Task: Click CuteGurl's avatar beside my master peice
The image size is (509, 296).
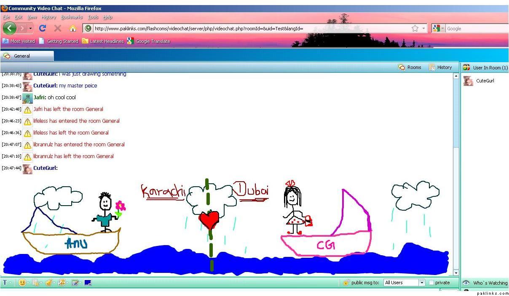Action: pos(27,86)
